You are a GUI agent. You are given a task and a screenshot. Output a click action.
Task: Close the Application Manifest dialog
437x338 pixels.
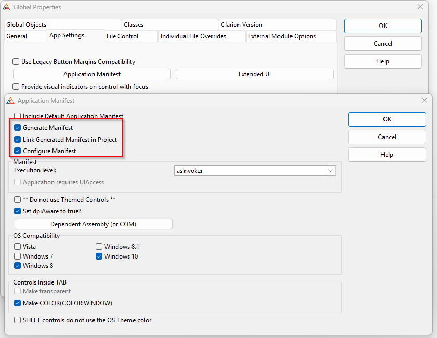pos(425,101)
